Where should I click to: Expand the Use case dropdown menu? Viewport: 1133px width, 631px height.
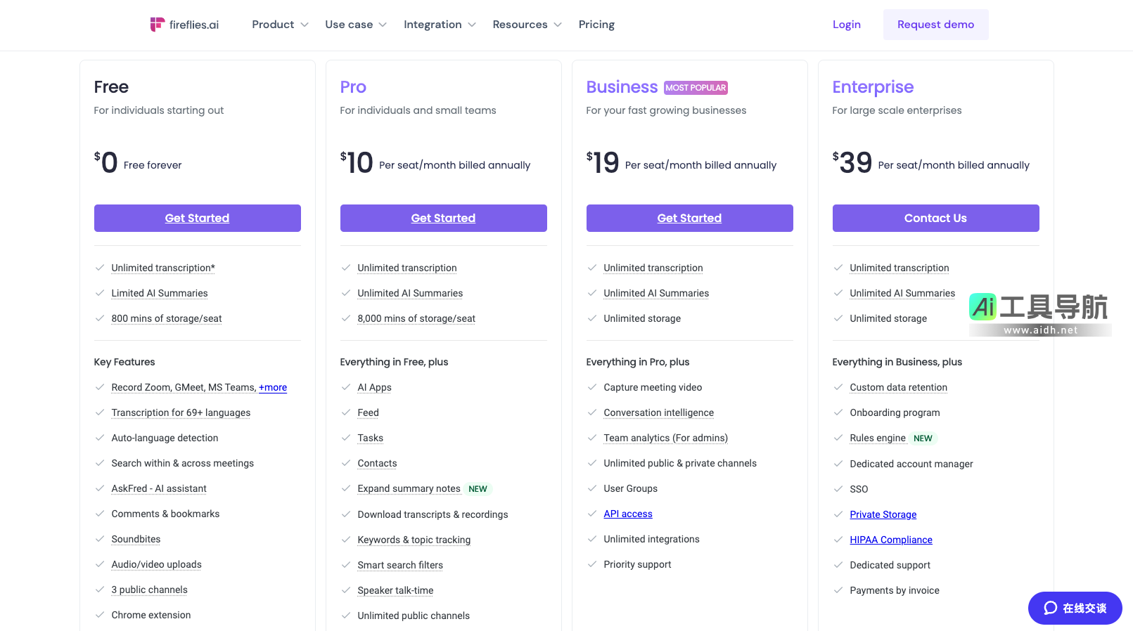pos(356,25)
